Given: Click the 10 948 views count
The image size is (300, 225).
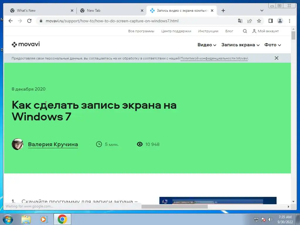Looking at the screenshot, I should (152, 144).
